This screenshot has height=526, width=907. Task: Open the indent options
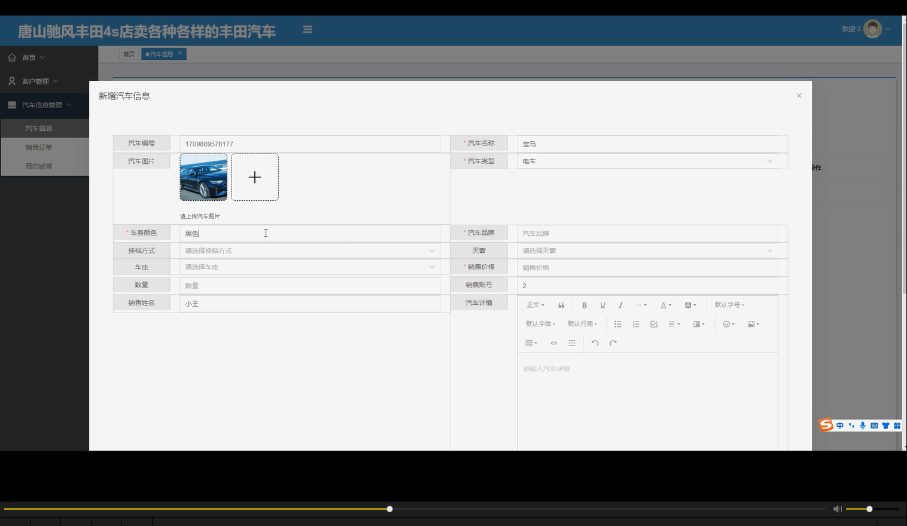click(699, 324)
